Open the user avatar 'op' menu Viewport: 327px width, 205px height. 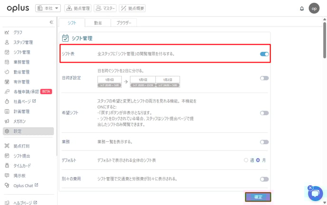(314, 9)
